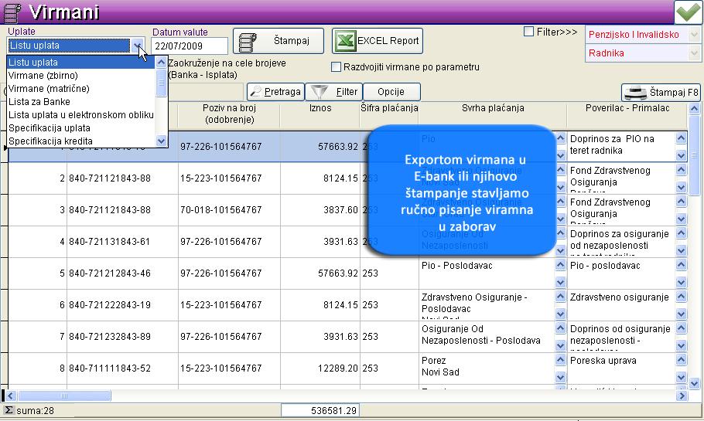
Task: Click the sum sigma icon in status bar
Action: point(9,410)
